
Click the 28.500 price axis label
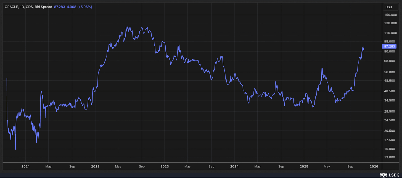coord(390,111)
